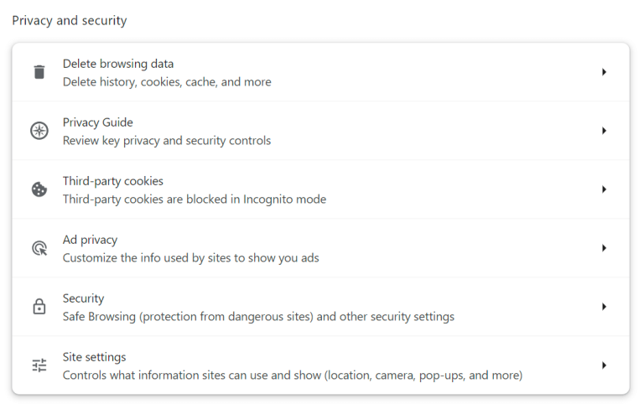The width and height of the screenshot is (644, 404).
Task: Open Delete browsing data title
Action: pyautogui.click(x=118, y=64)
